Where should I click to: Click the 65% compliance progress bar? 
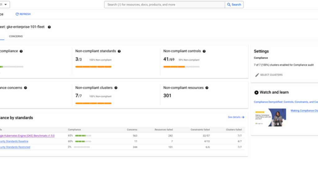pyautogui.click(x=83, y=136)
